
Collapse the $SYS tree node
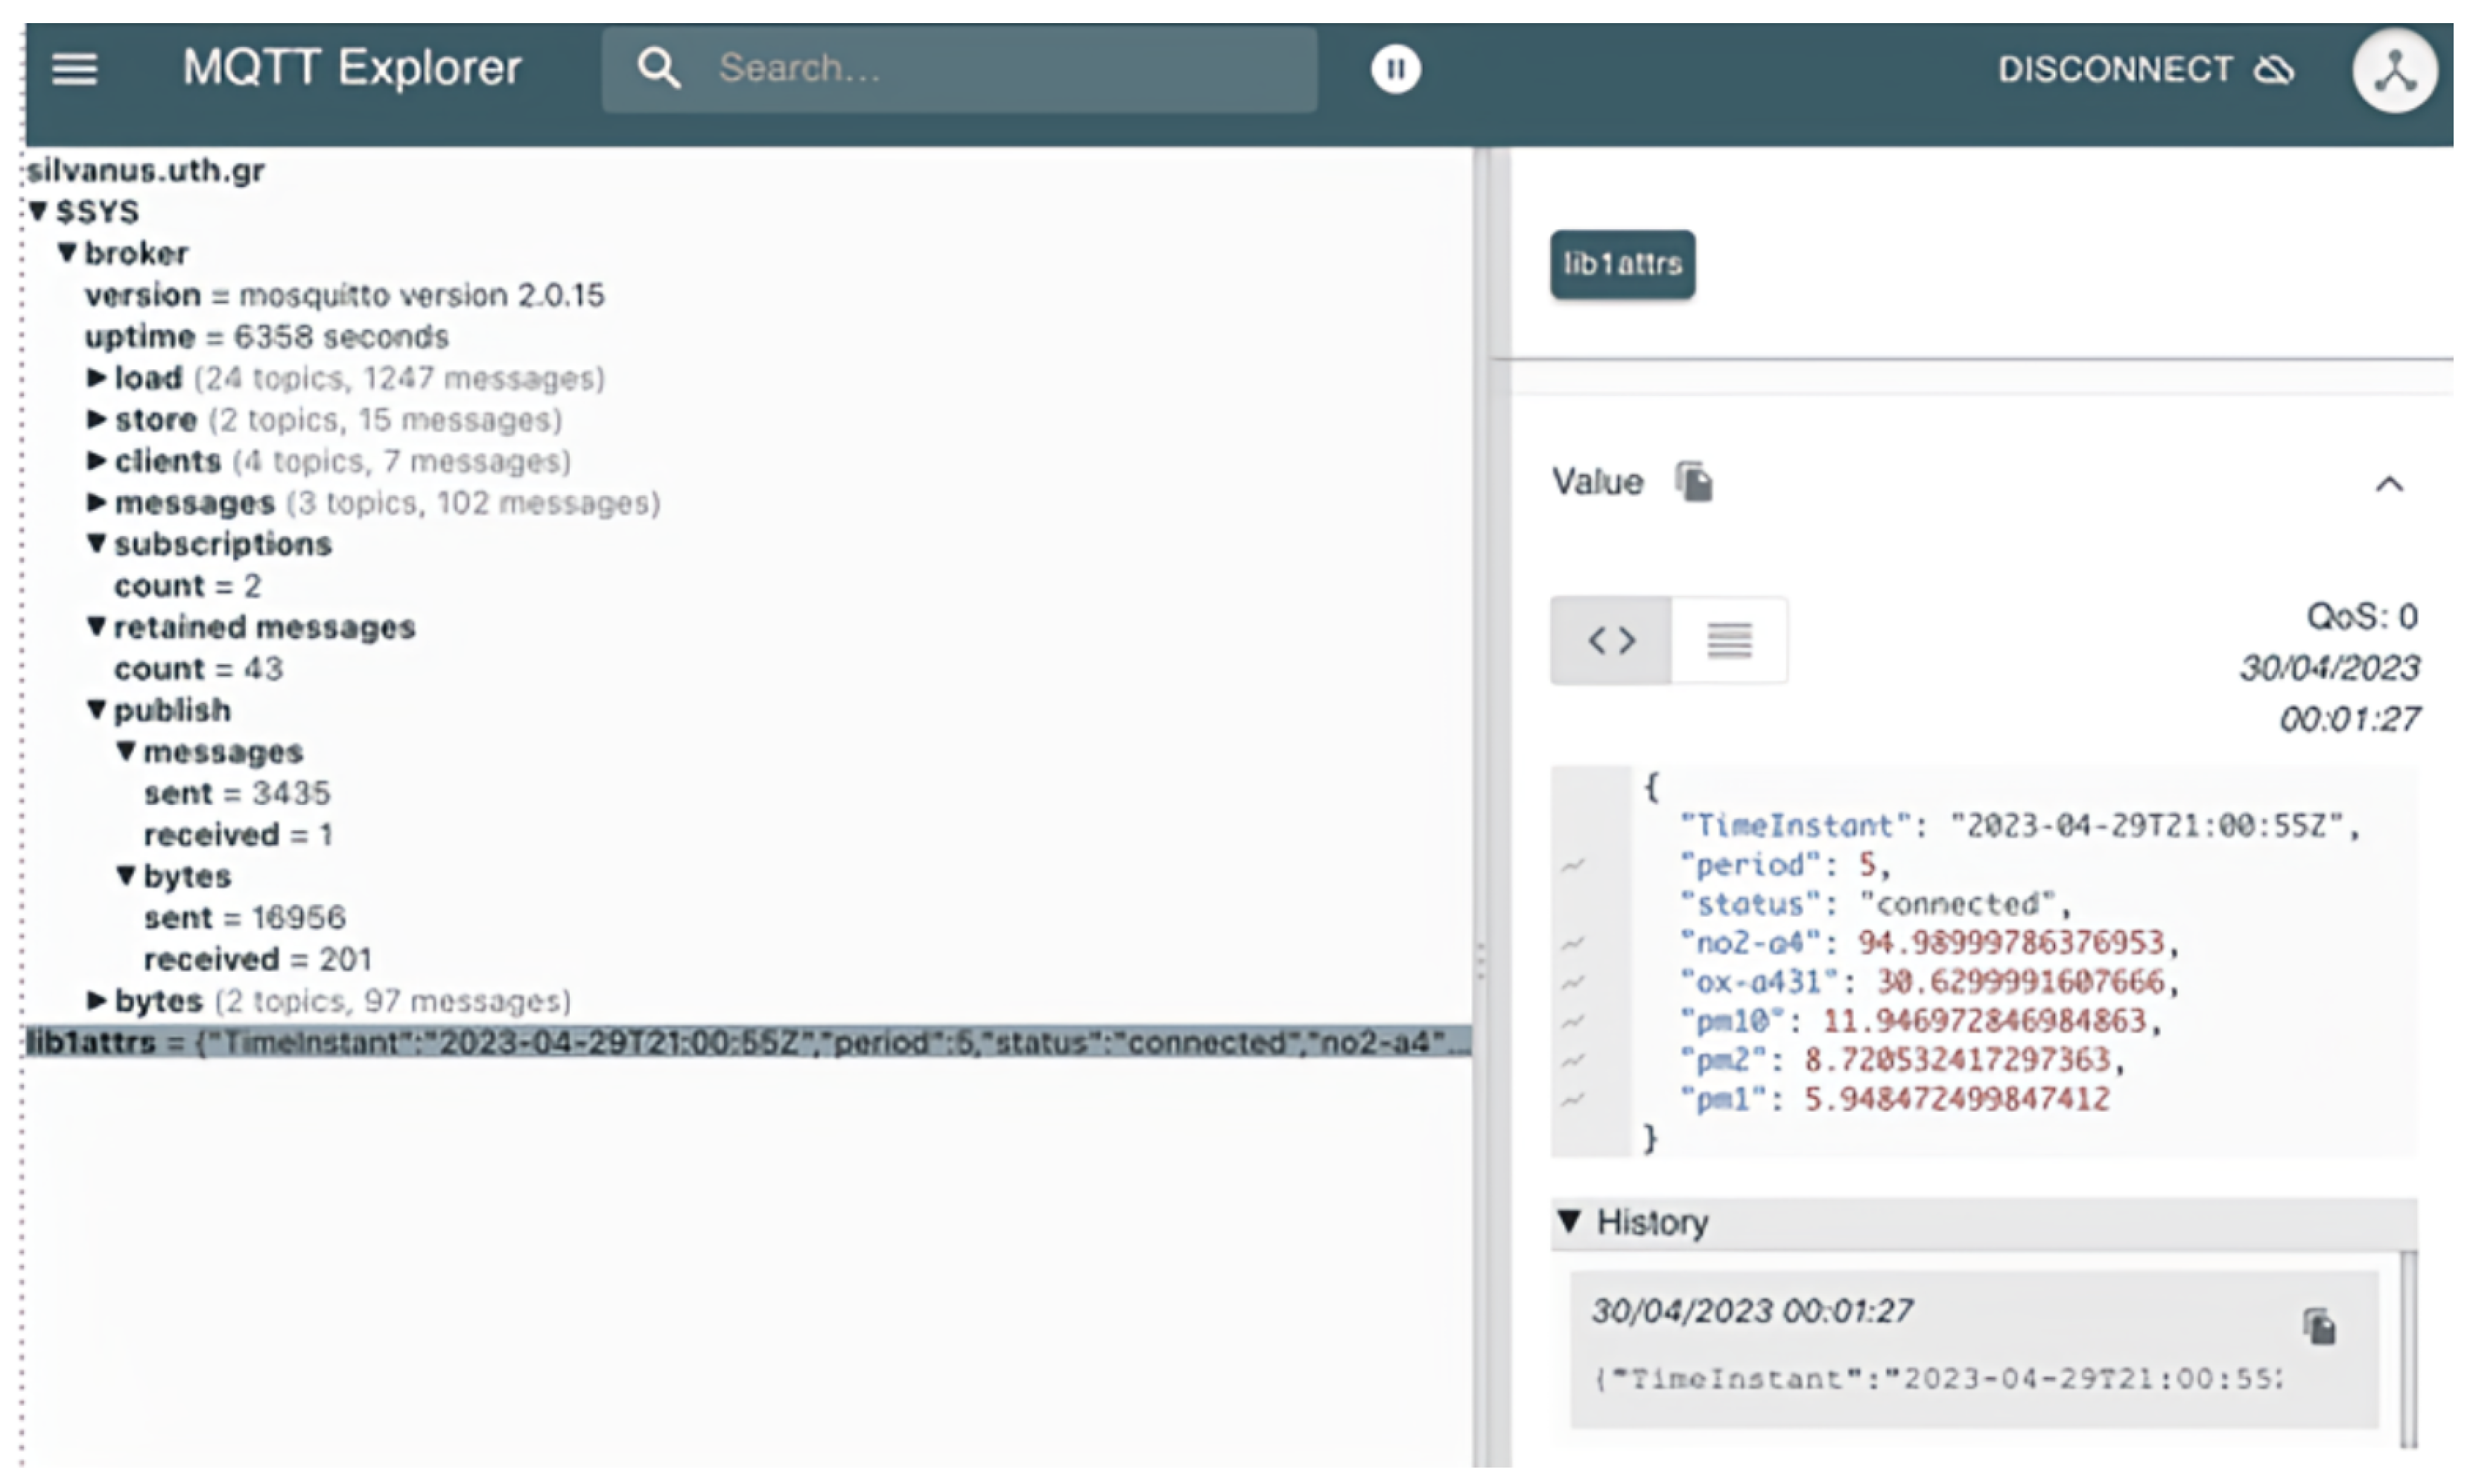pyautogui.click(x=39, y=211)
